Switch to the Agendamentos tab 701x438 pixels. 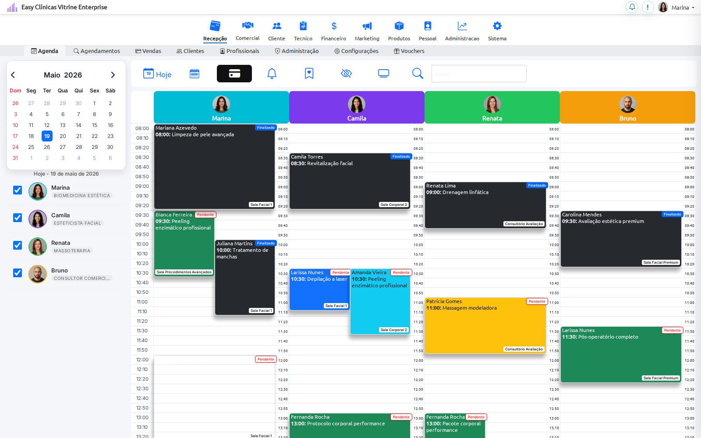click(x=97, y=51)
